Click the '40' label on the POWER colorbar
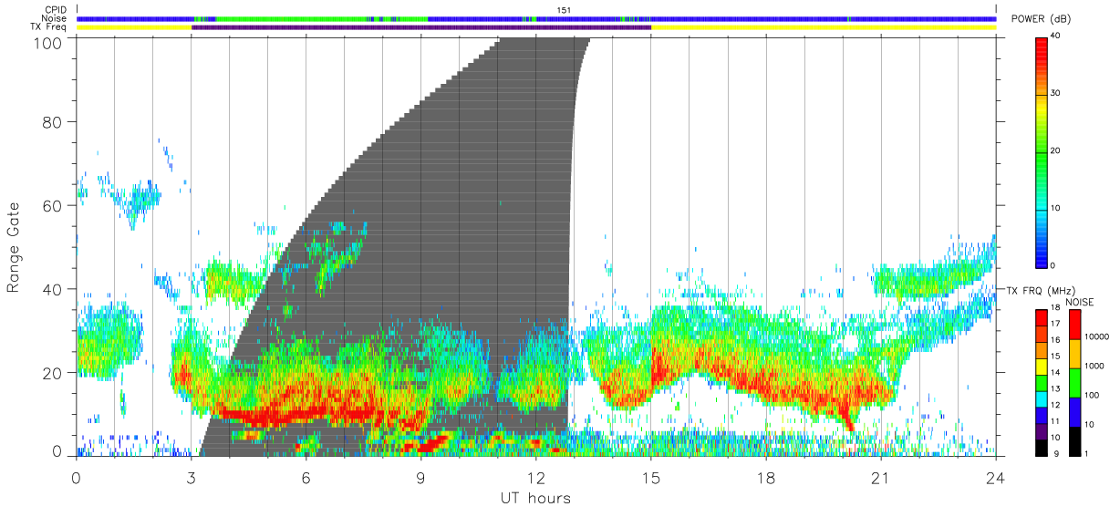1120x517 pixels. point(1056,37)
